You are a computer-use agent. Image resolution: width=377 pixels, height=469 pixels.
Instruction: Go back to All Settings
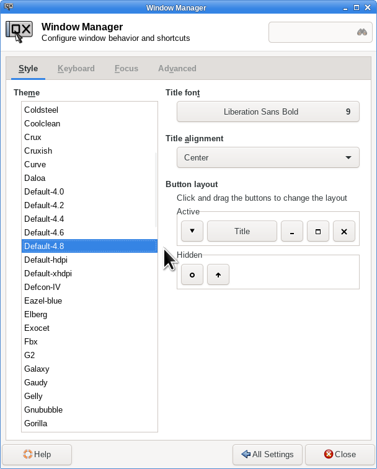point(267,454)
